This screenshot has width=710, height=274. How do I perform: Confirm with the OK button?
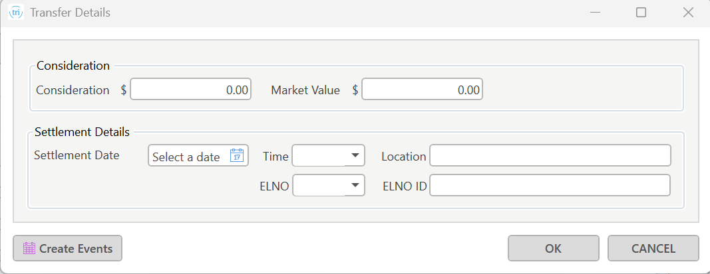pyautogui.click(x=554, y=248)
